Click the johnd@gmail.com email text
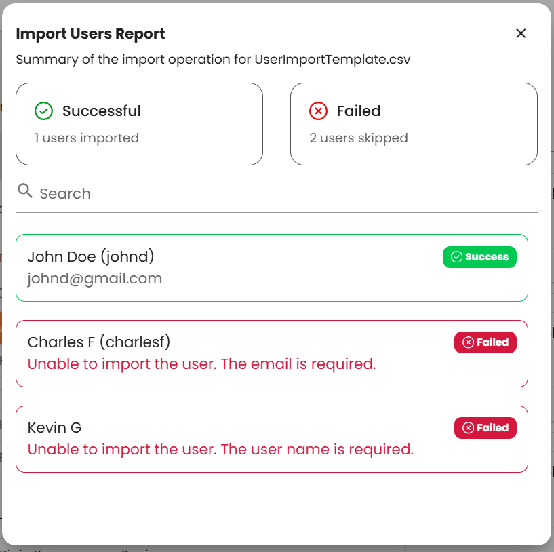Screen dimensions: 554x552 click(x=95, y=278)
